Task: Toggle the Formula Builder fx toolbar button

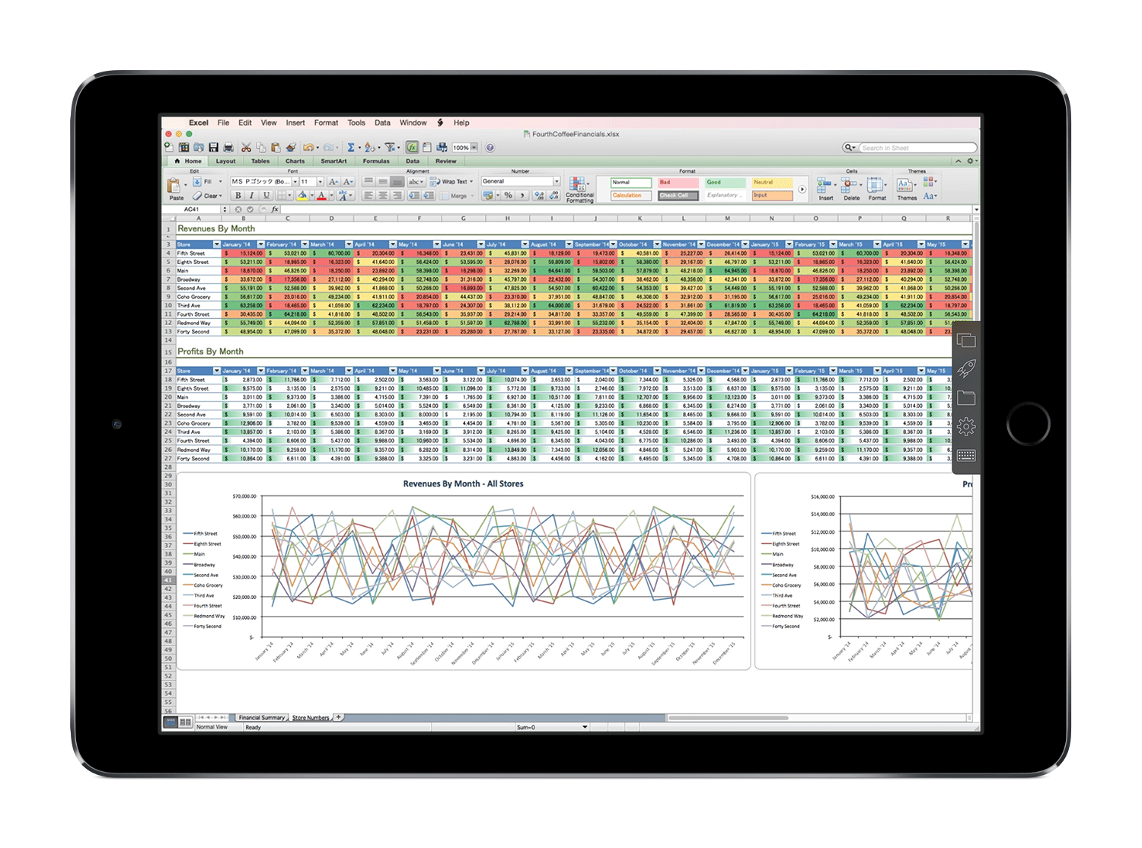Action: pos(412,148)
